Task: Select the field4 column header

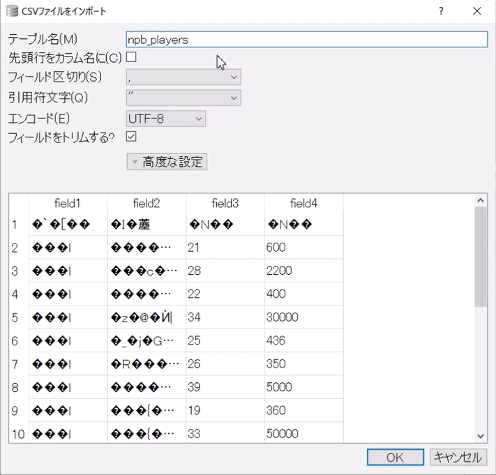Action: (x=304, y=204)
